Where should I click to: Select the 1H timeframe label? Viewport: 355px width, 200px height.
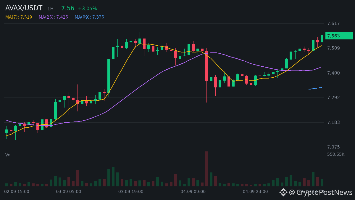50,9
